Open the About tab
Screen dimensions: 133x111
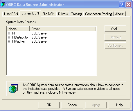coord(119,14)
